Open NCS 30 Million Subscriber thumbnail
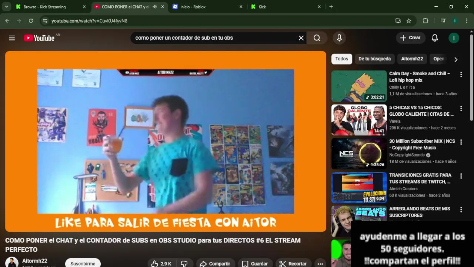The width and height of the screenshot is (474, 267). click(x=359, y=154)
